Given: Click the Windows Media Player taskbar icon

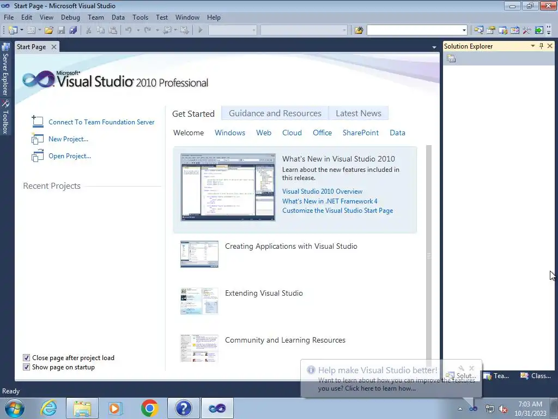Looking at the screenshot, I should pyautogui.click(x=115, y=408).
